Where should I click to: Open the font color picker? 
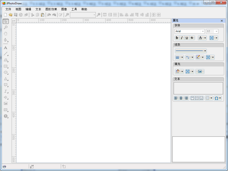coord(203,38)
